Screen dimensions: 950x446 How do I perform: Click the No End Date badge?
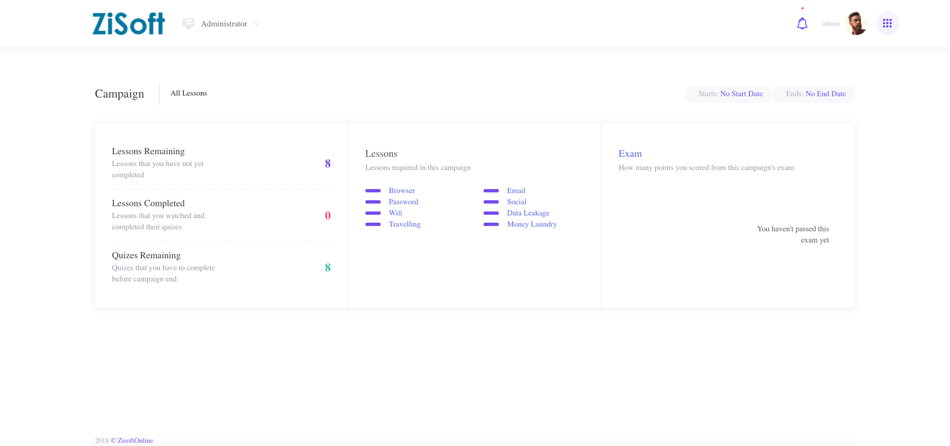point(825,94)
